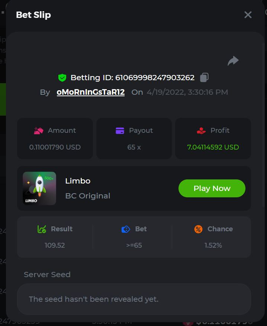Close the Bet Slip dialog
This screenshot has width=267, height=326.
click(248, 15)
